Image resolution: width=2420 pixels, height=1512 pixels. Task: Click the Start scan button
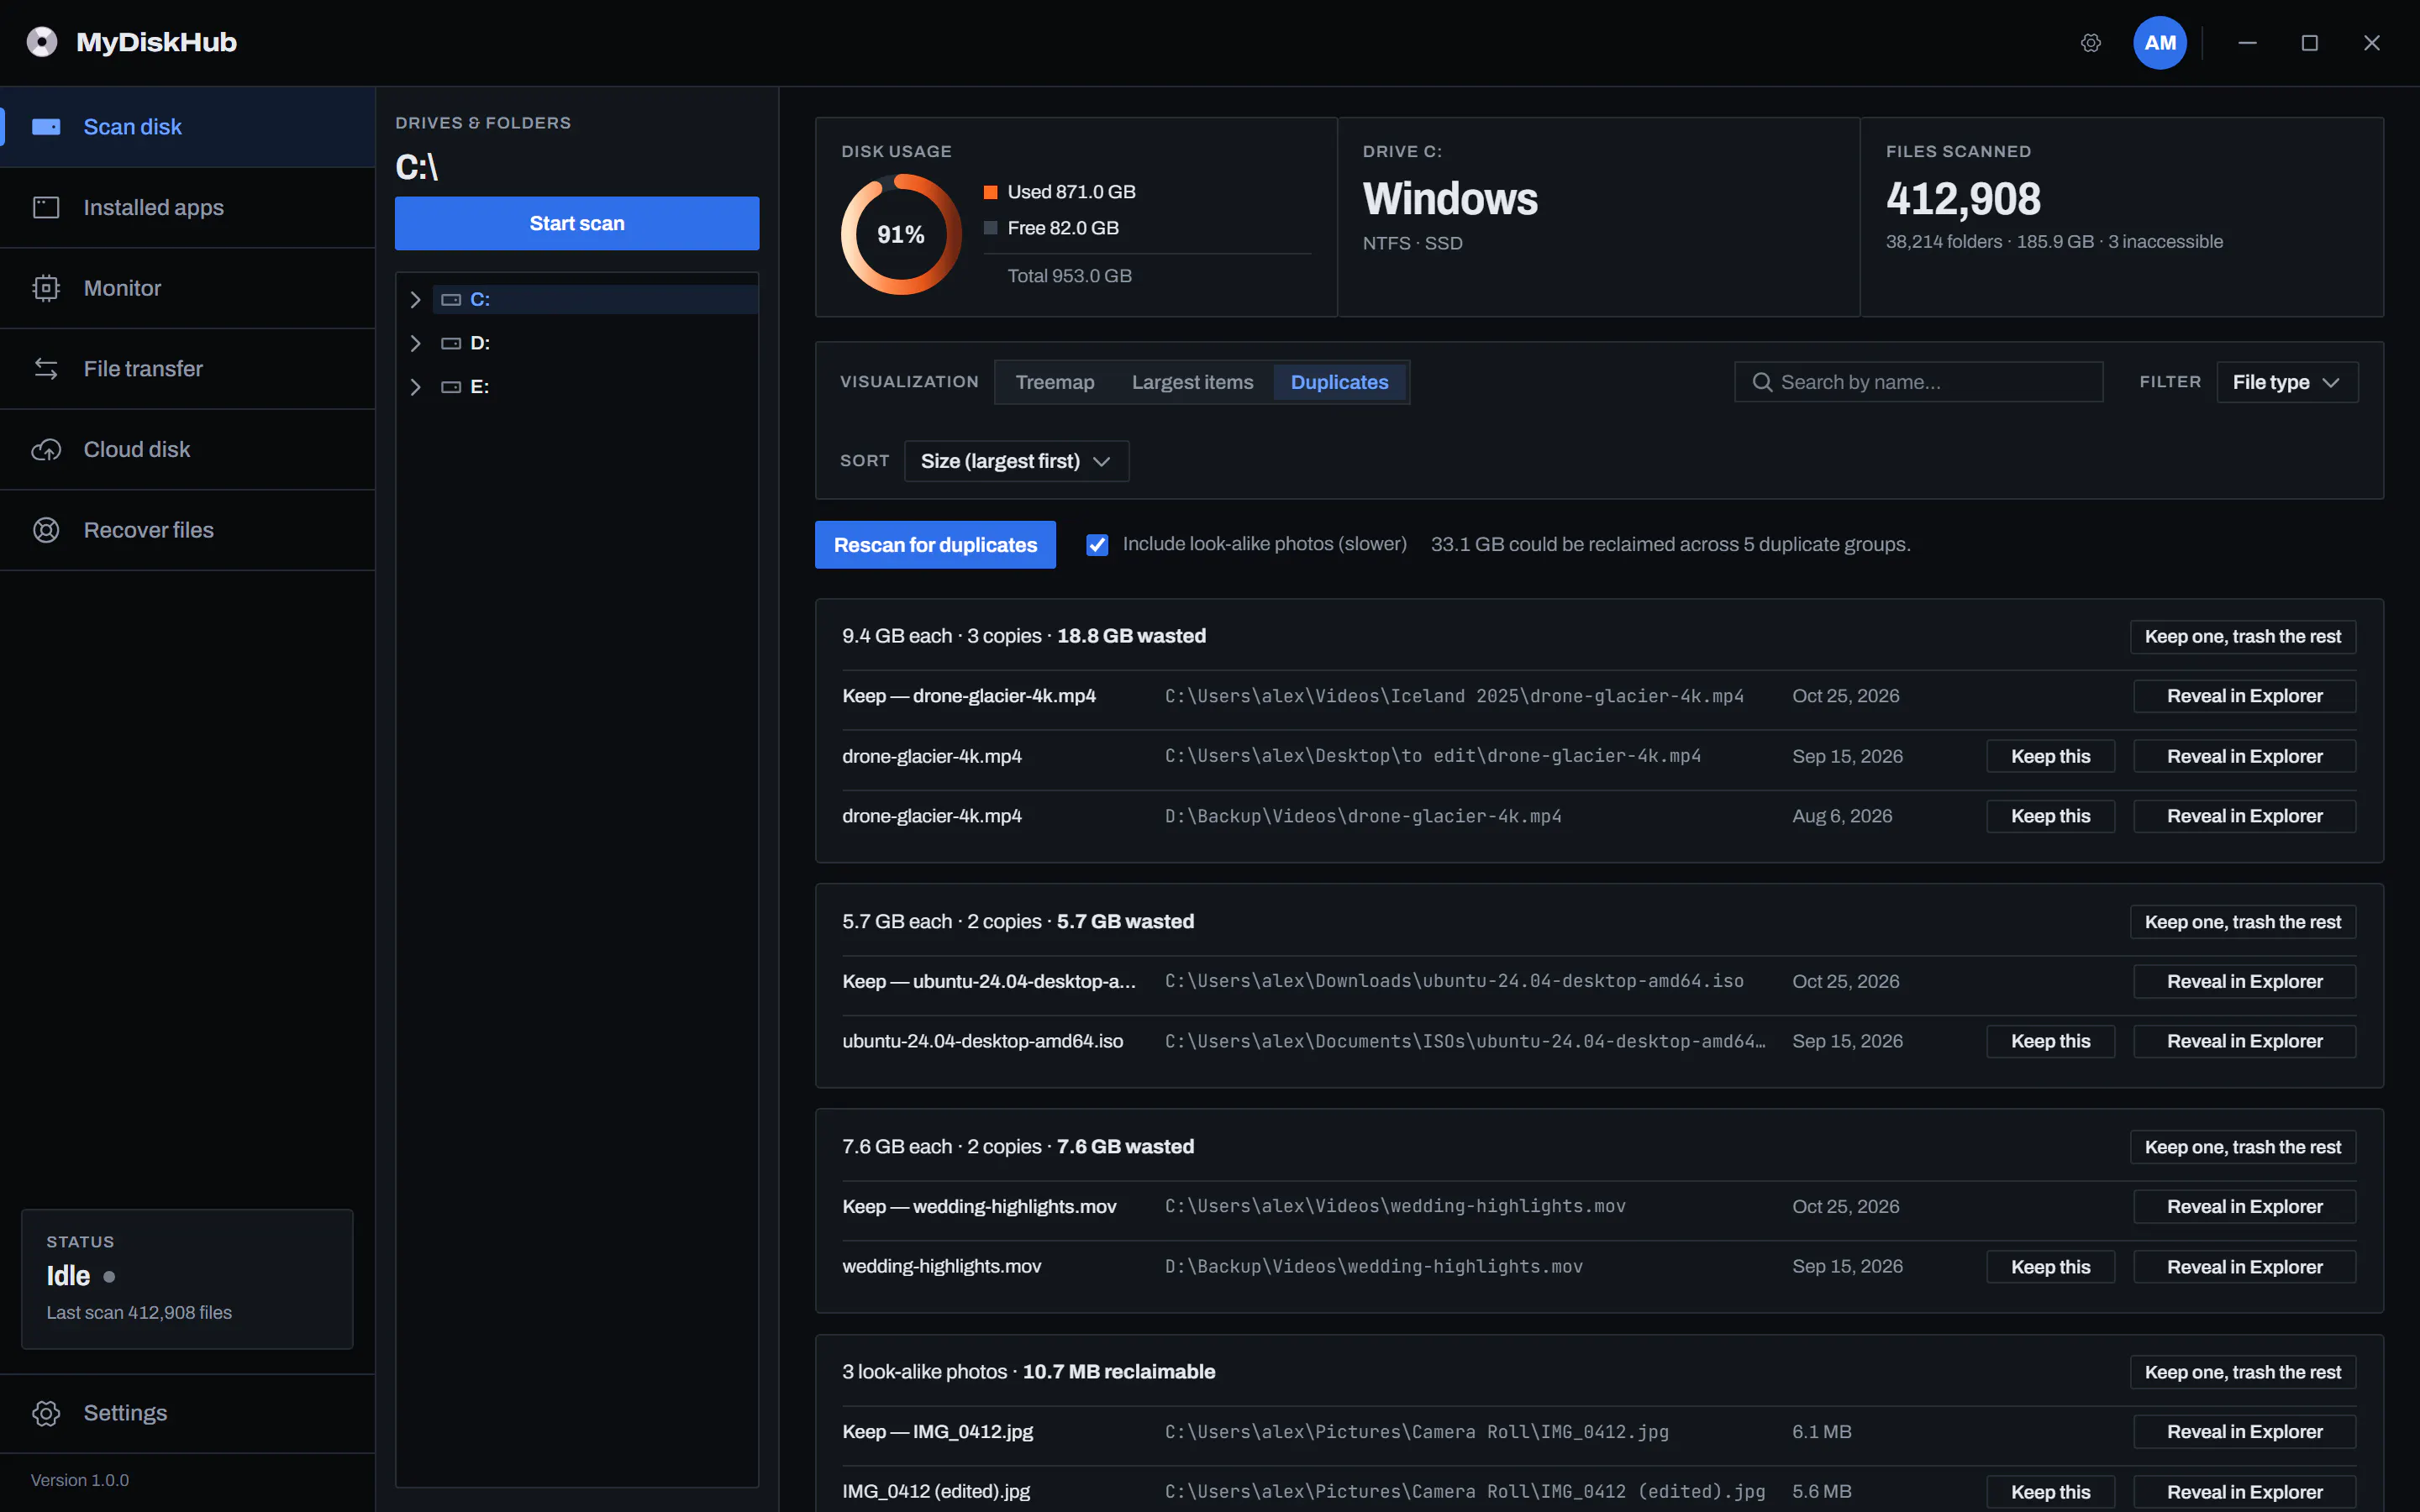[577, 223]
